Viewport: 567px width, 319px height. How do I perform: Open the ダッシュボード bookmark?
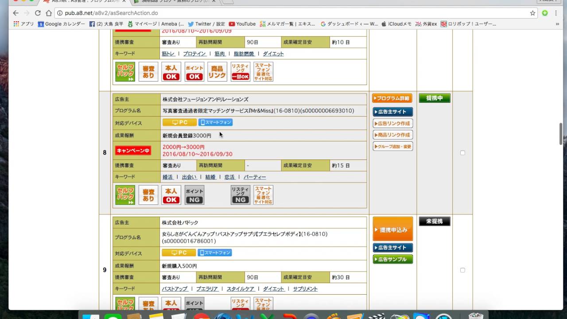tap(349, 24)
